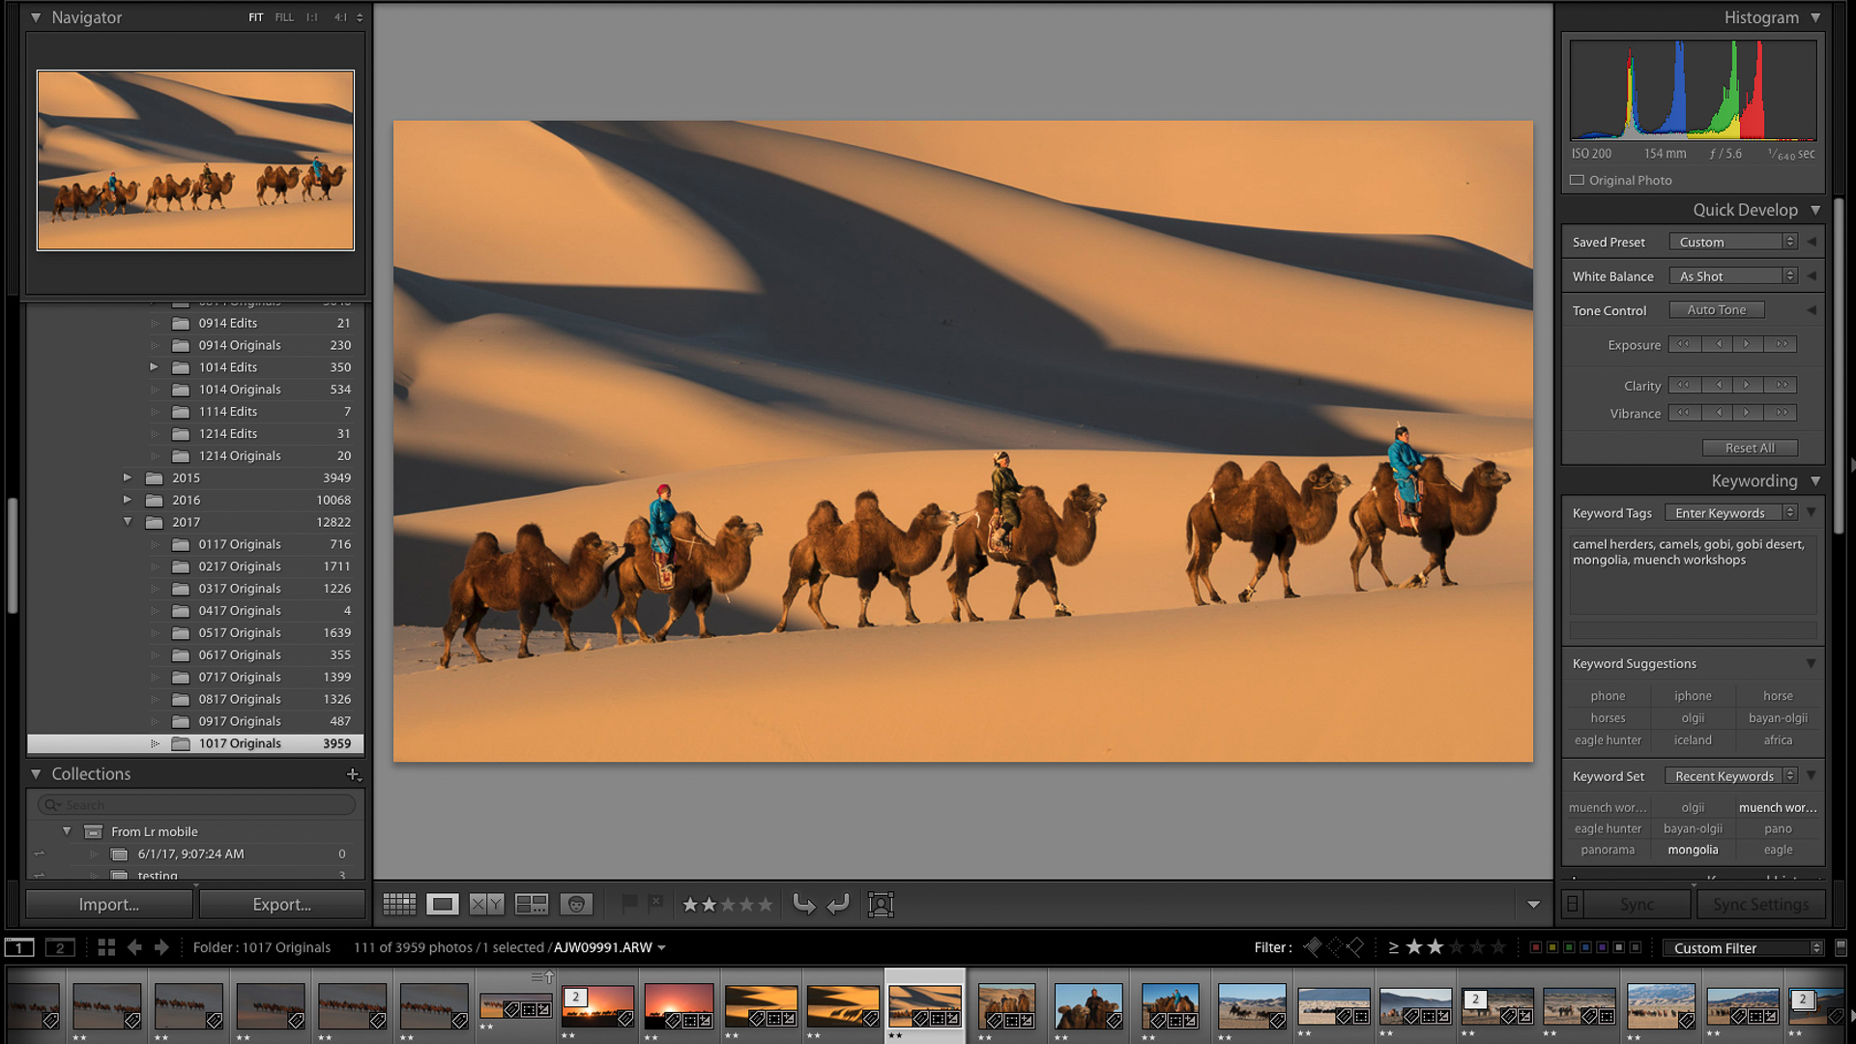The height and width of the screenshot is (1044, 1856).
Task: Open Compare view with the XY icon
Action: [487, 904]
